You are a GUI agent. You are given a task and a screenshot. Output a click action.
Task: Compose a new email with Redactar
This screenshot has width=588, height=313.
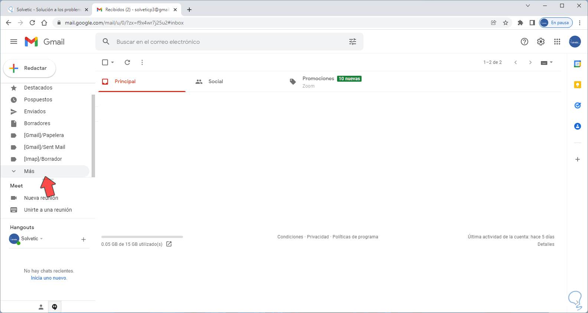(30, 68)
